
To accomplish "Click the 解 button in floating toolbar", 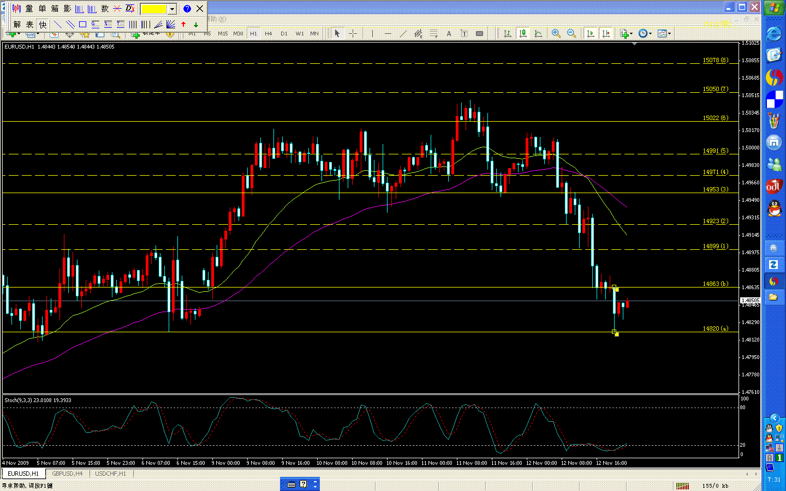I will click(17, 25).
